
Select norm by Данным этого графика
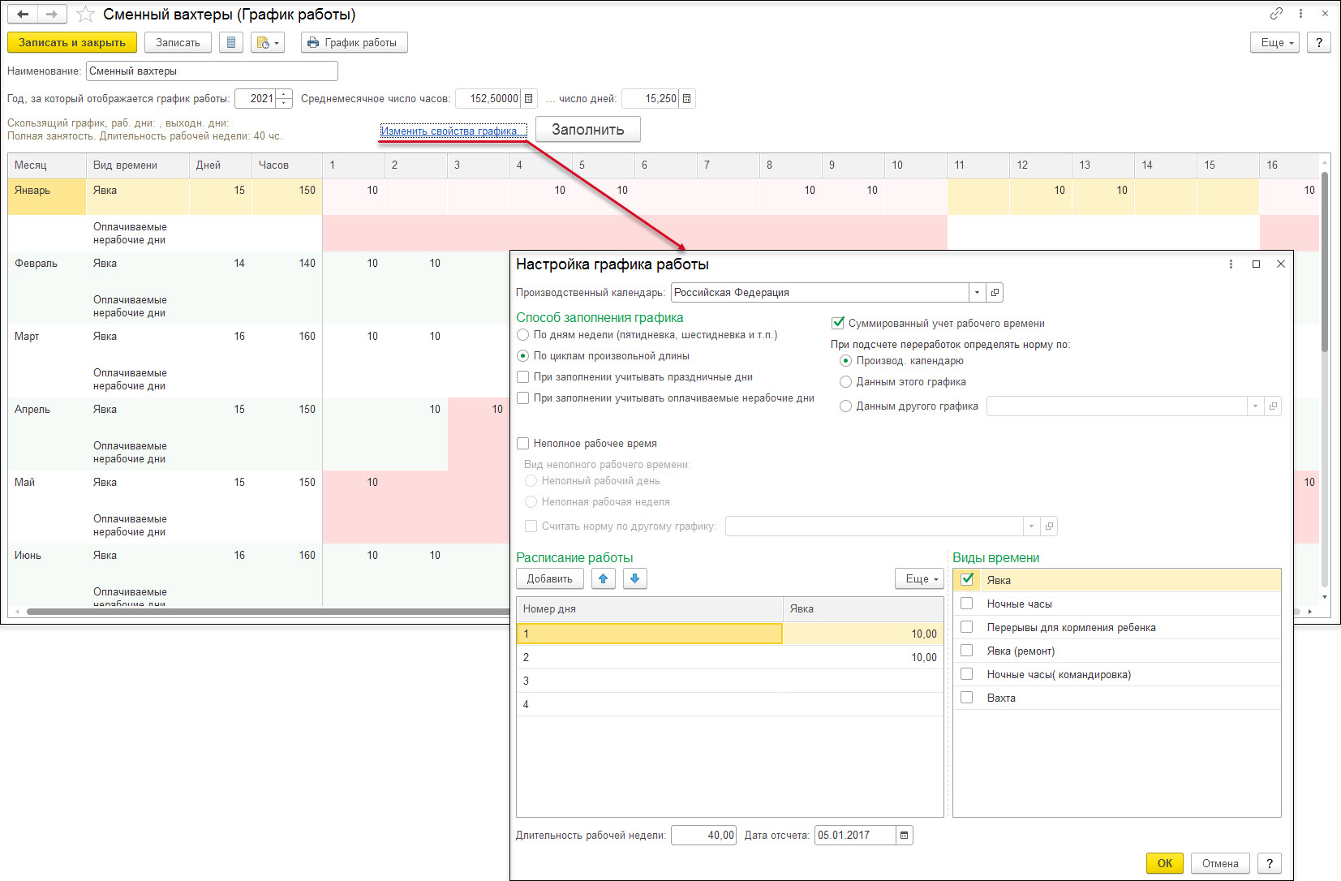(x=846, y=381)
